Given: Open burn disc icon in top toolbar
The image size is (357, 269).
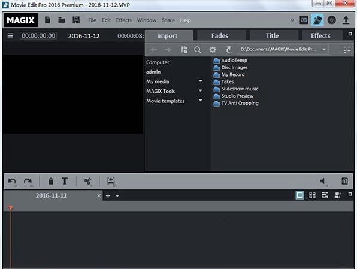Looking at the screenshot, I should [x=331, y=20].
